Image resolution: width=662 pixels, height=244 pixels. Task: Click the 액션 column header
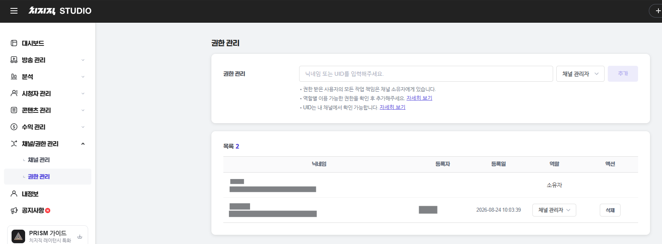point(610,164)
